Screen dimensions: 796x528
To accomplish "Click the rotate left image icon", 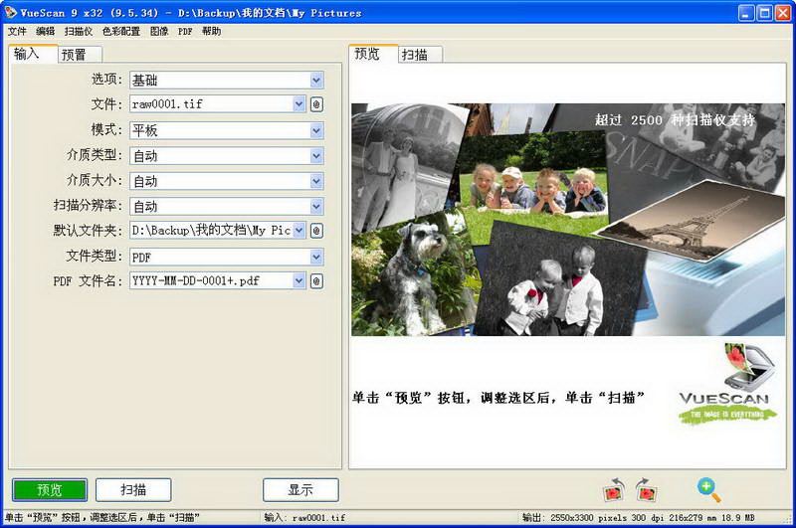I will click(x=614, y=490).
